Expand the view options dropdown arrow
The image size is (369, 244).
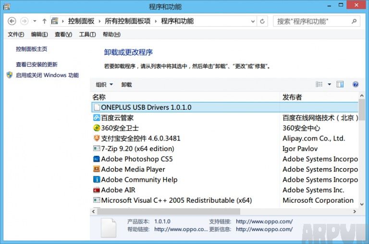(330, 84)
